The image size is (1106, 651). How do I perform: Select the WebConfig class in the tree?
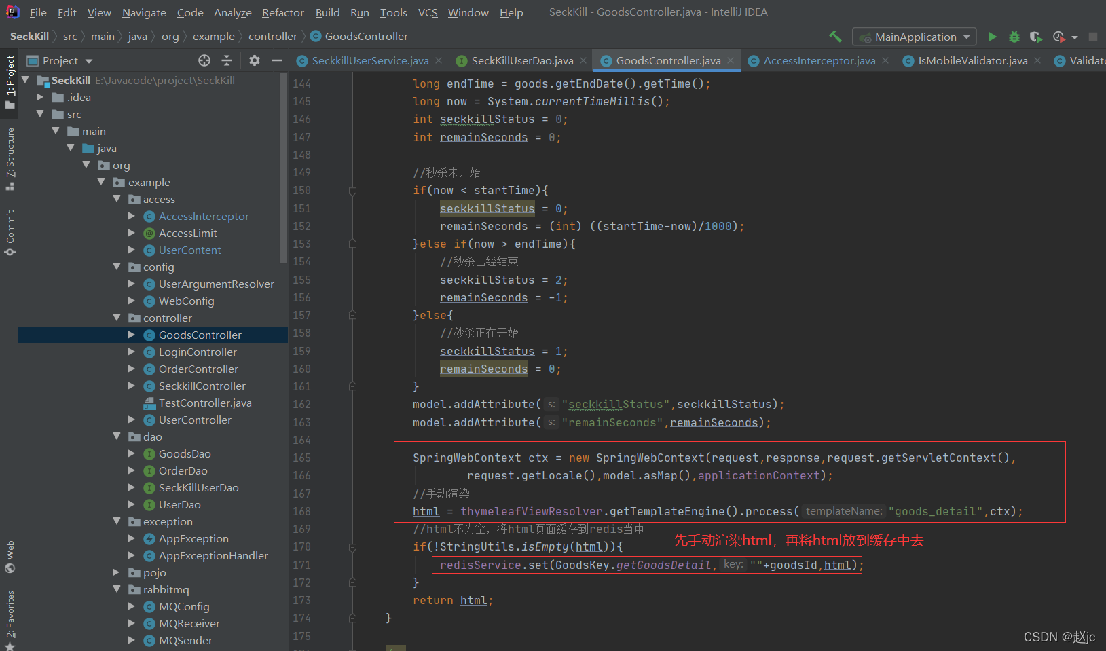coord(186,301)
